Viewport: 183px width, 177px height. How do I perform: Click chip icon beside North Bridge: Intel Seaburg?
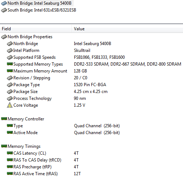pyautogui.click(x=4, y=3)
